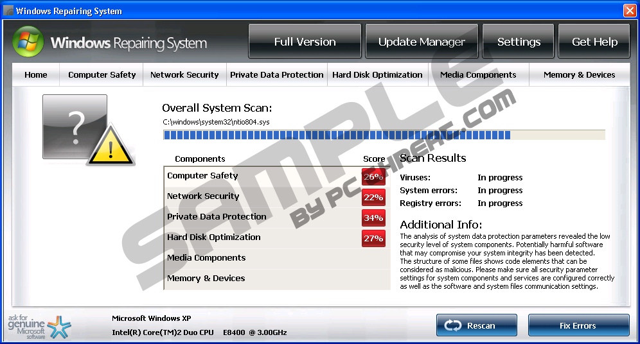Click the question mark warning image
640x344 pixels.
tap(75, 127)
